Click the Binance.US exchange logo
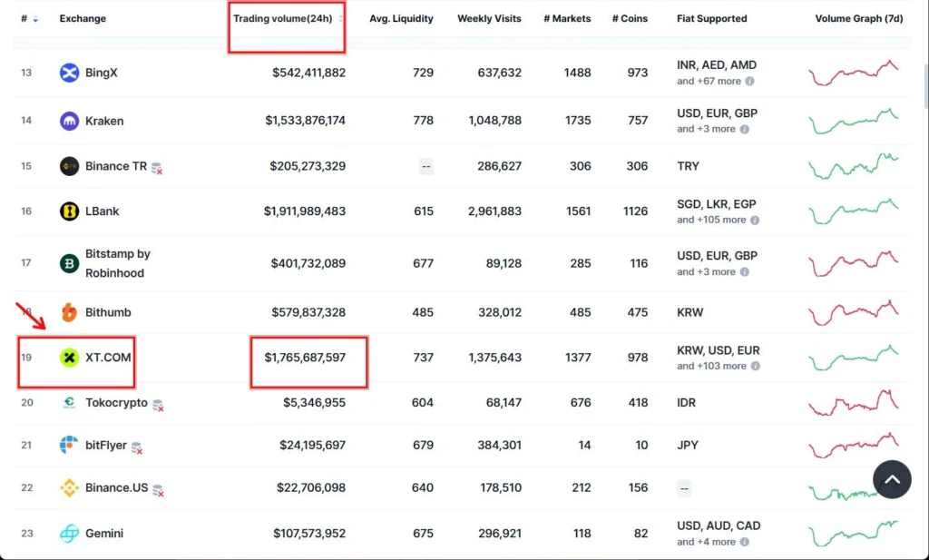 click(69, 487)
